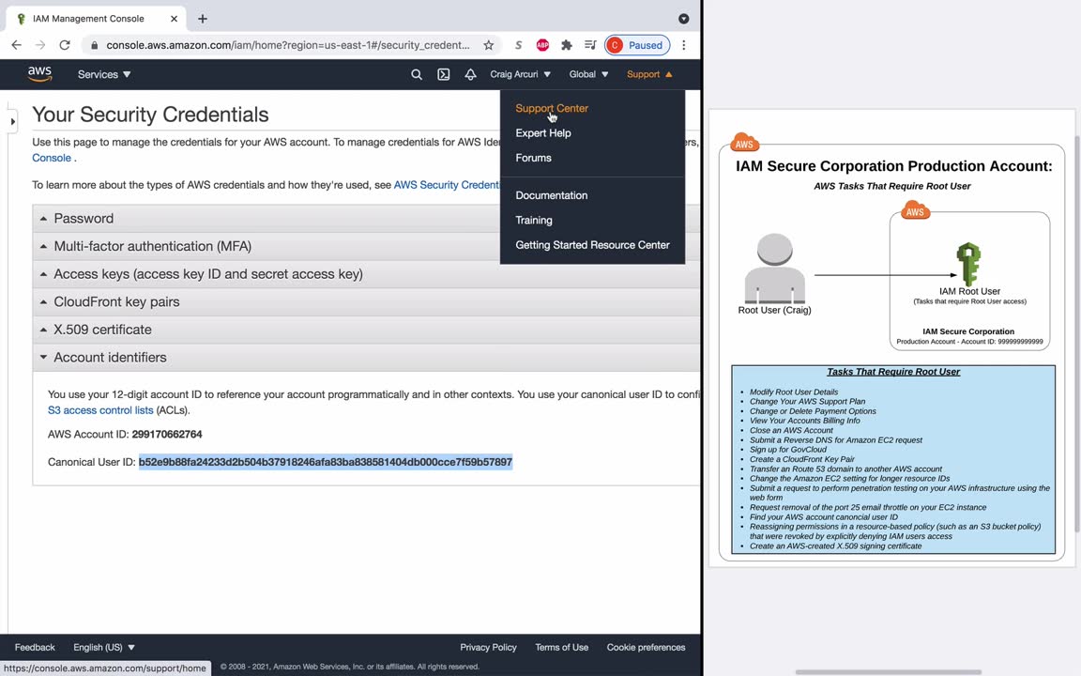Click the Feedback button in footer
This screenshot has height=676, width=1081.
click(35, 647)
